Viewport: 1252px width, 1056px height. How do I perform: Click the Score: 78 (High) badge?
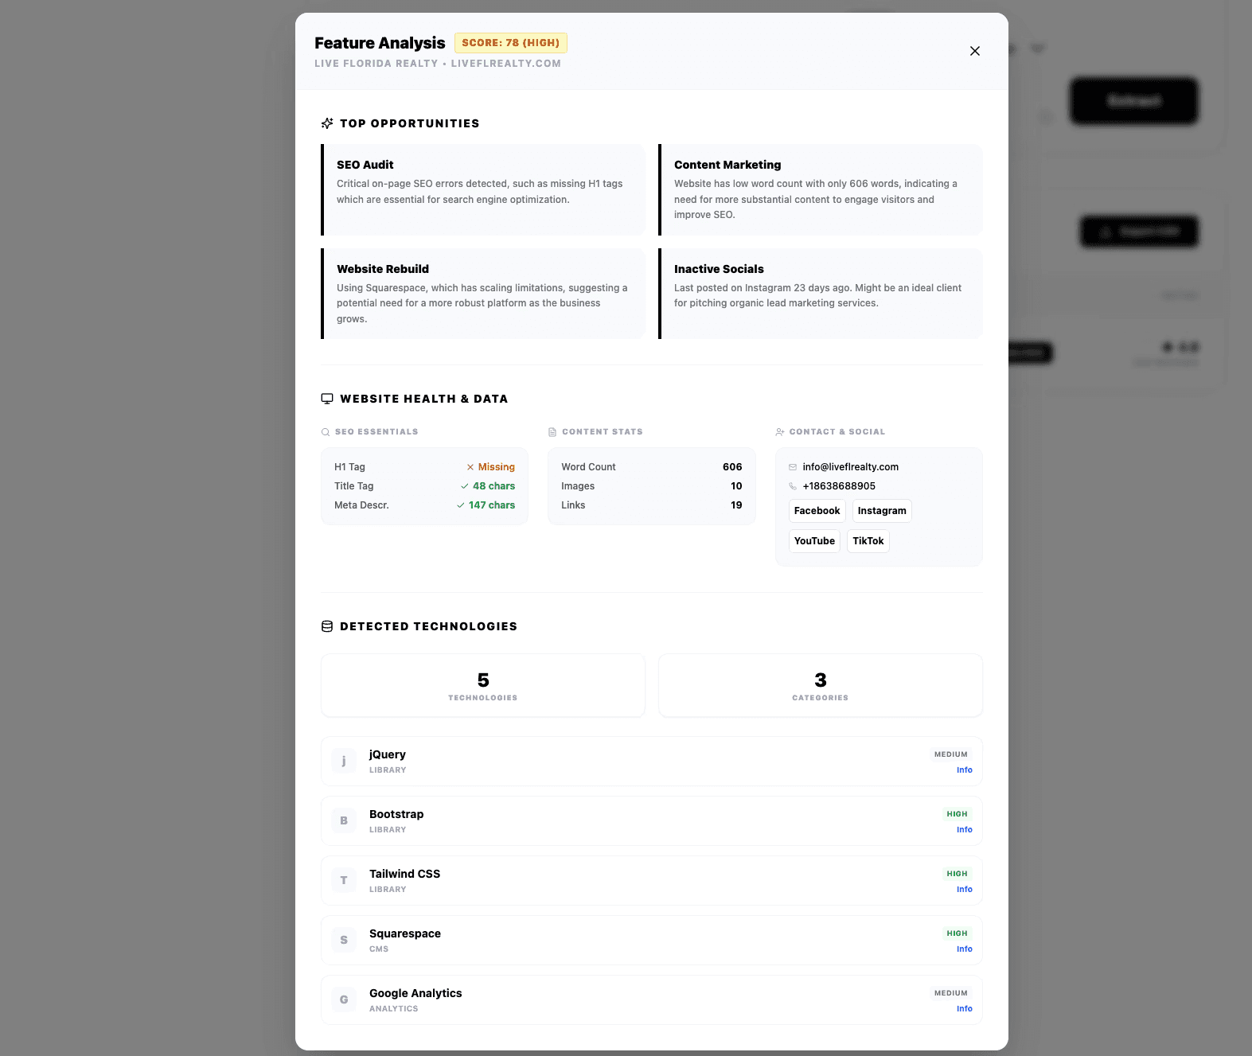pos(511,43)
